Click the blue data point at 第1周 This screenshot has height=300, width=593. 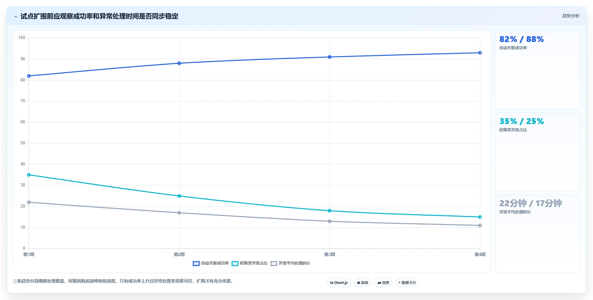tap(29, 76)
